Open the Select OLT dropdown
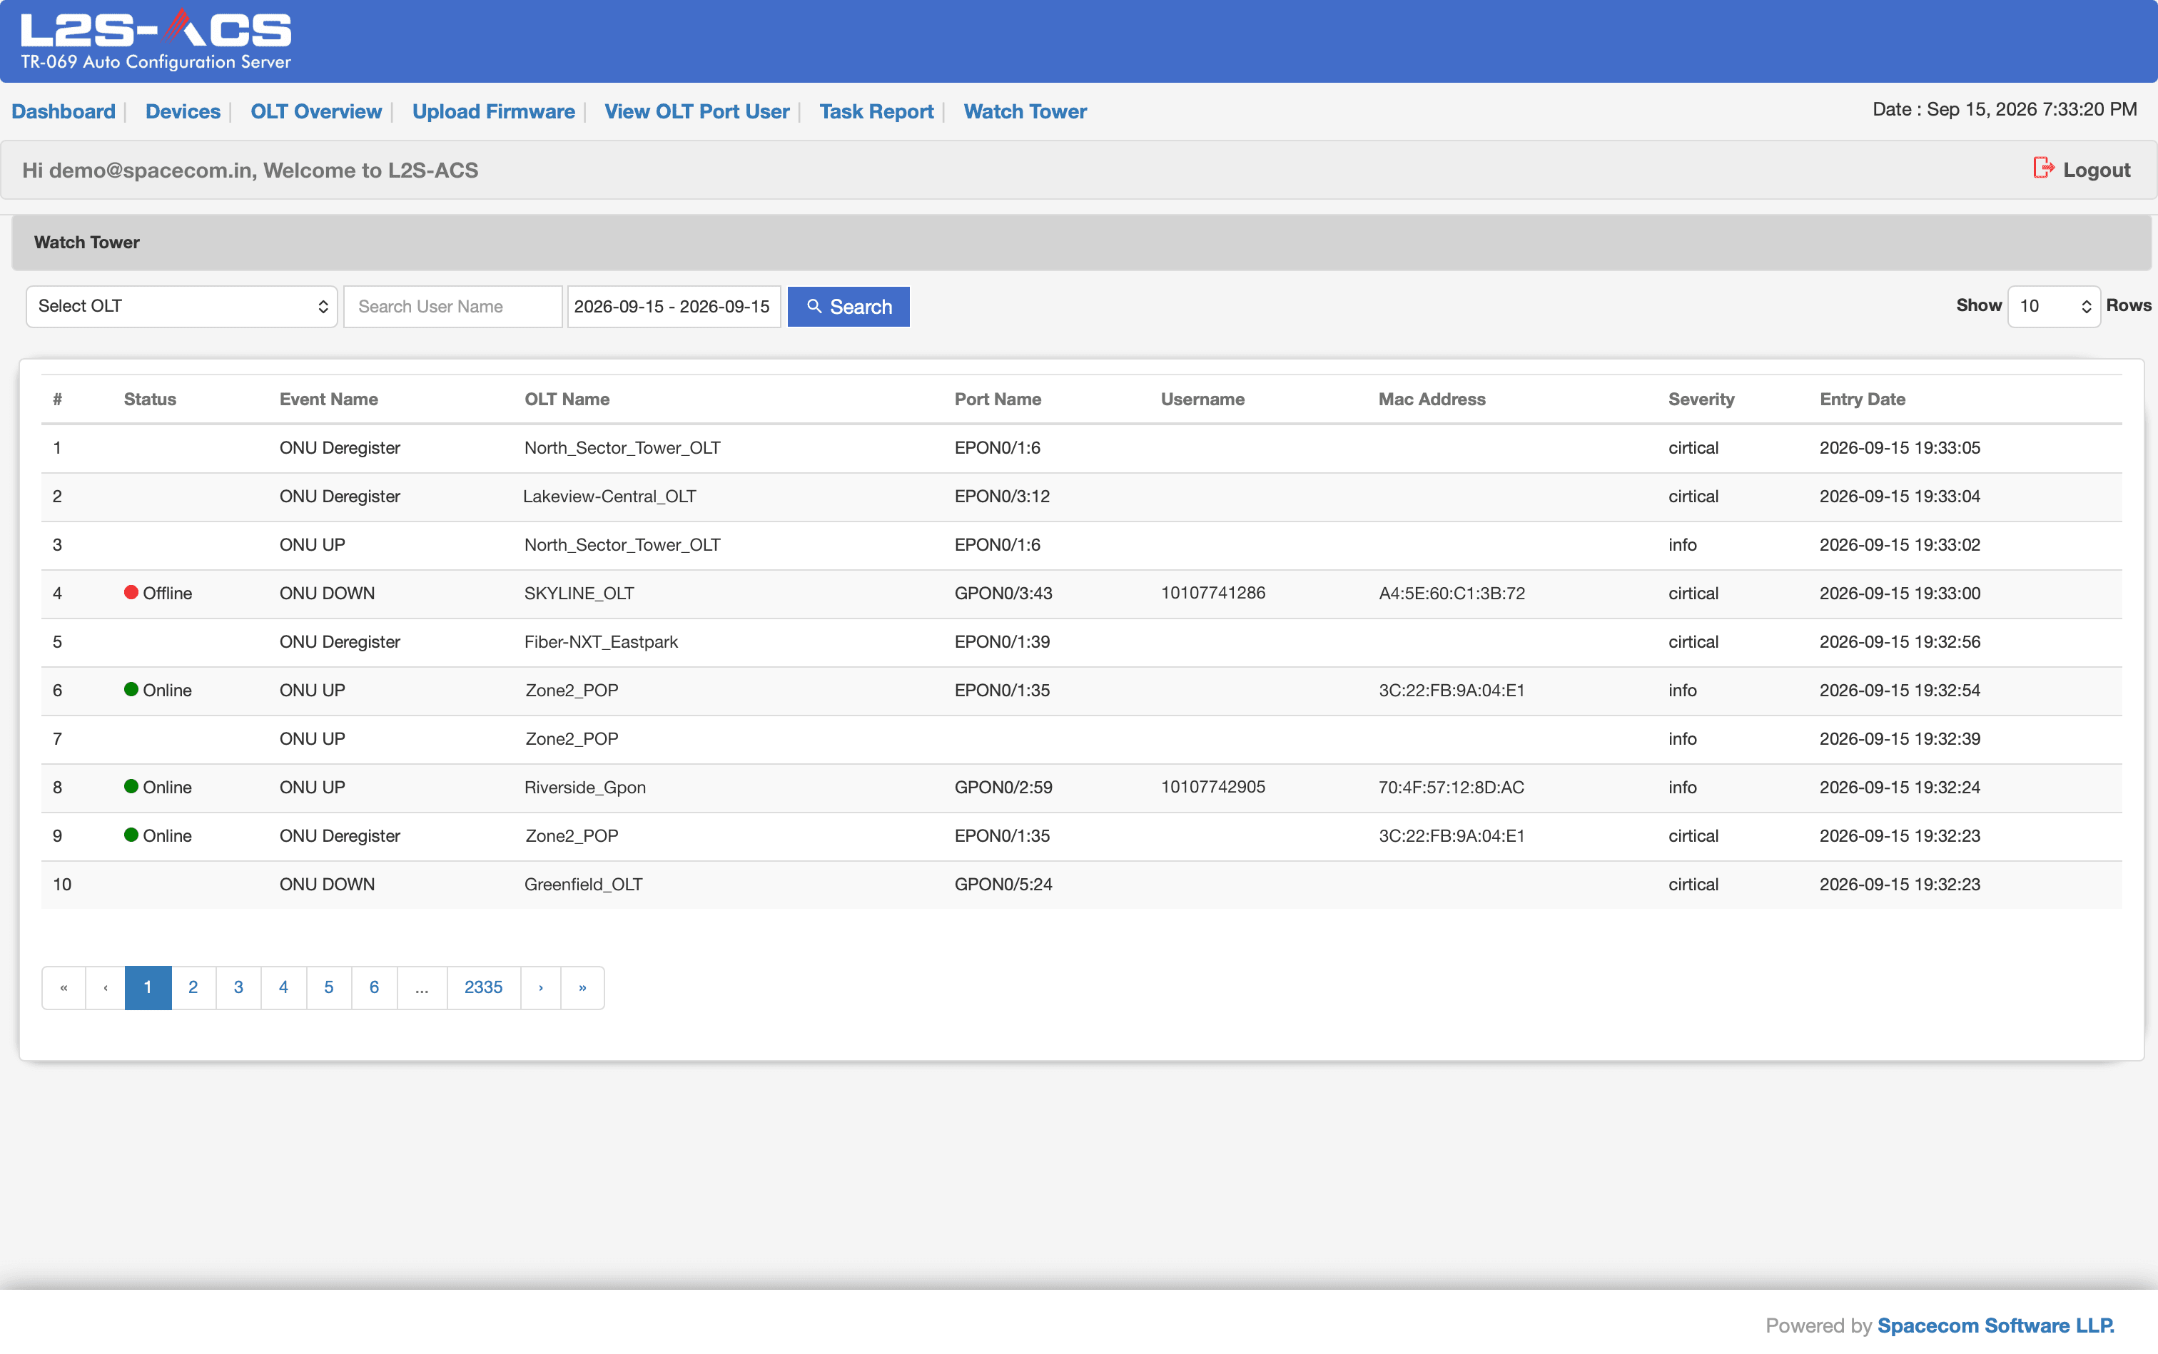The image size is (2158, 1354). 182,306
